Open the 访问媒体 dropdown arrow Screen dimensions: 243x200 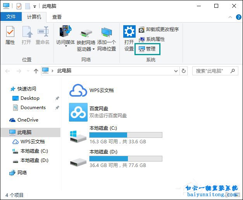(66, 46)
